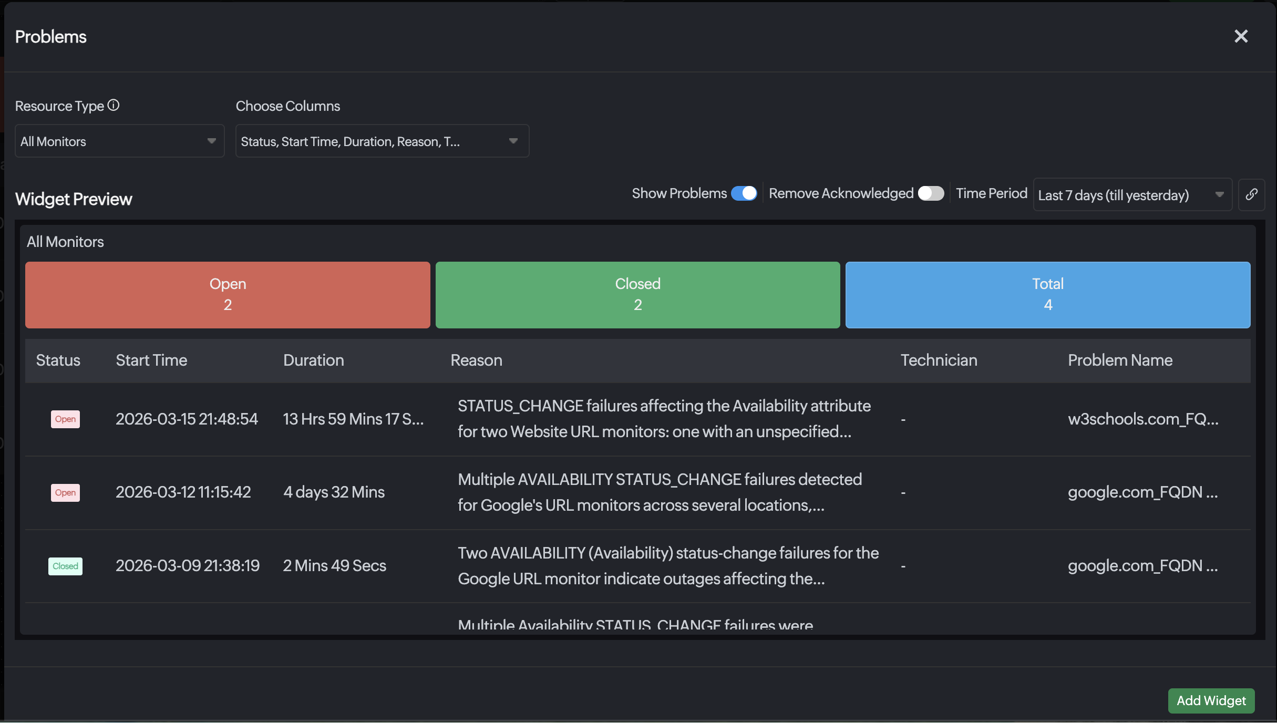Click the Closed status badge for 2026-03-09 problem
Screen dimensions: 1277x723
pyautogui.click(x=65, y=566)
